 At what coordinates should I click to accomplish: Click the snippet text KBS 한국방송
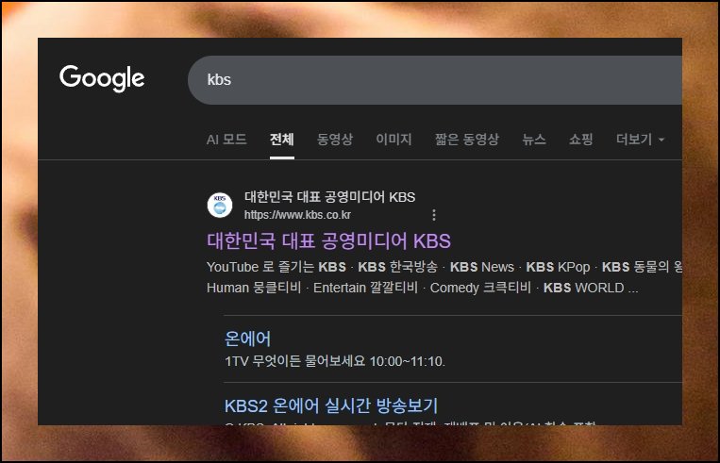click(397, 267)
